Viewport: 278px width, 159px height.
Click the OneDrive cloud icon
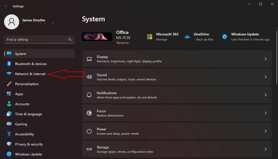[187, 37]
